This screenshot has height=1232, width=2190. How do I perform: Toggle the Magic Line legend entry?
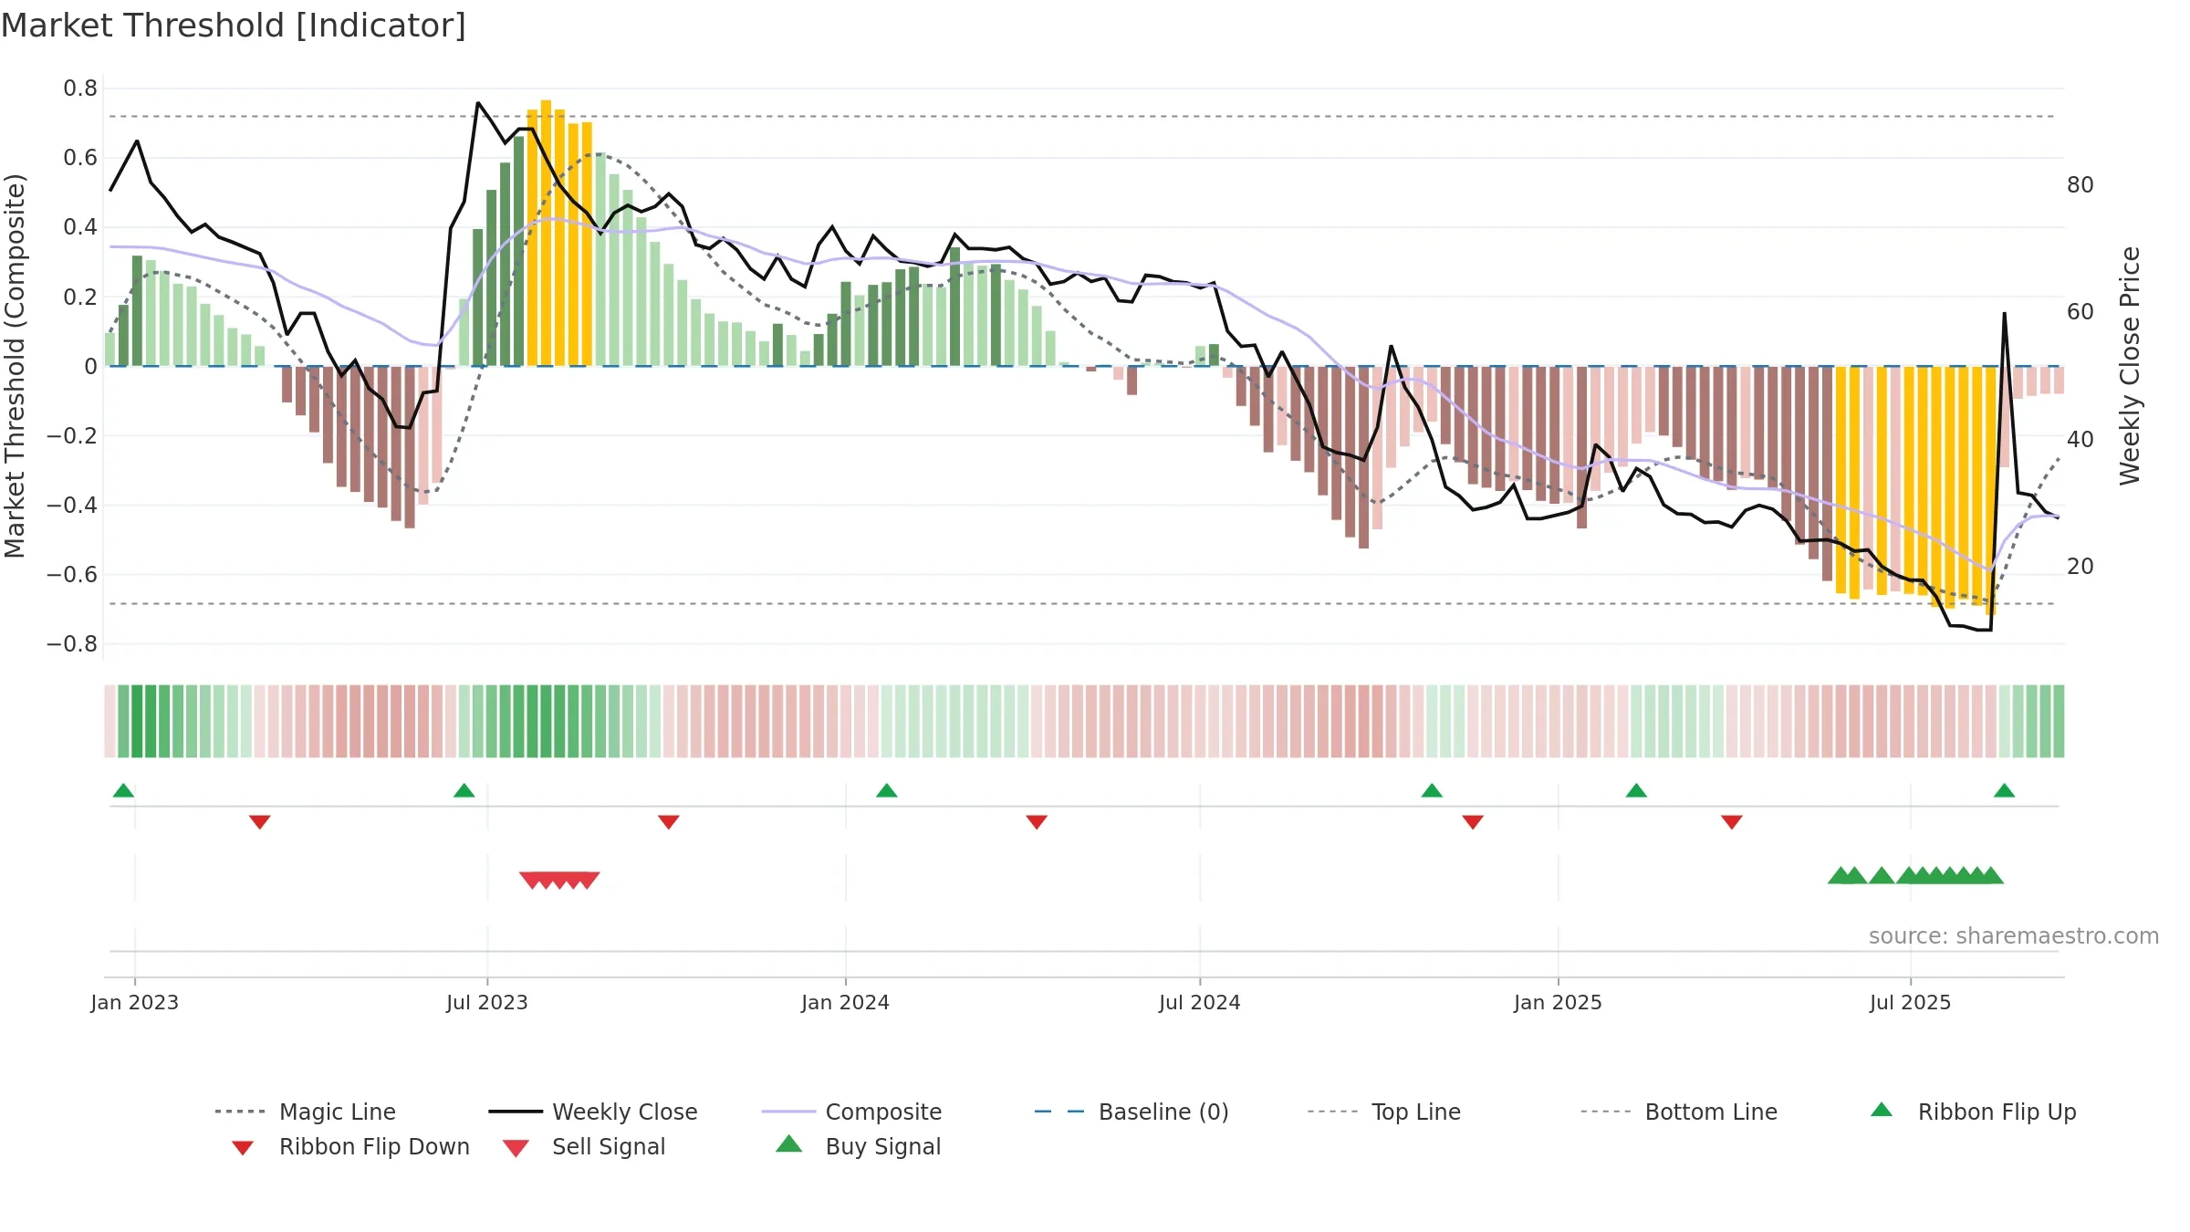coord(306,1112)
